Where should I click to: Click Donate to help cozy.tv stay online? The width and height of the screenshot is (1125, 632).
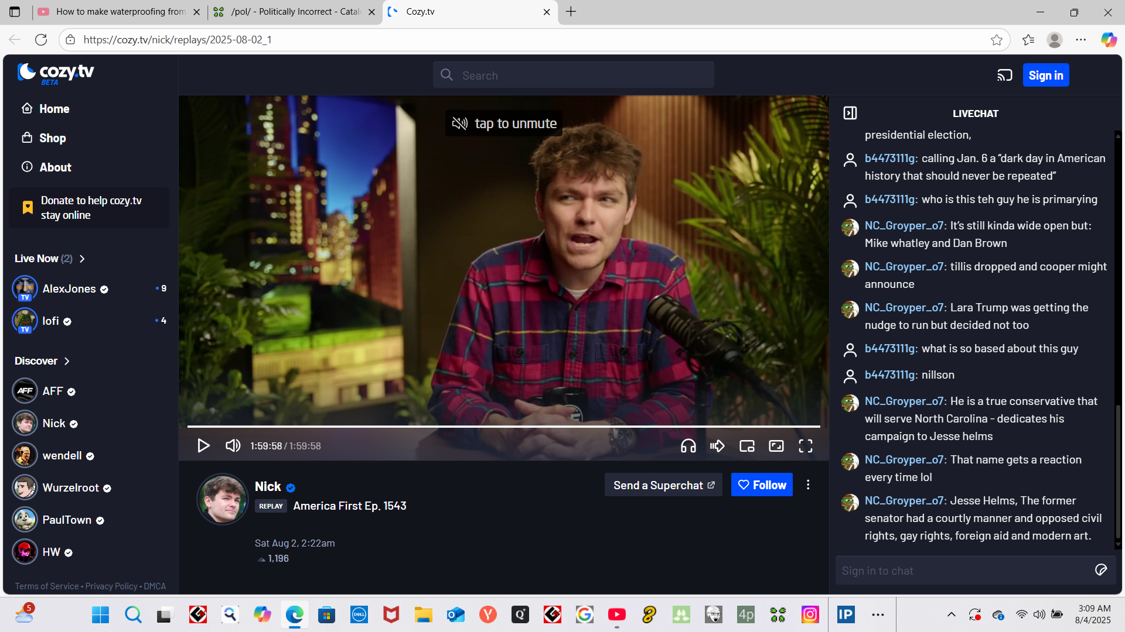click(89, 208)
